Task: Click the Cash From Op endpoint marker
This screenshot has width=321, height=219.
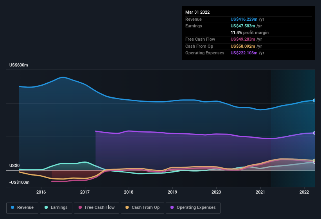Action: [314, 160]
